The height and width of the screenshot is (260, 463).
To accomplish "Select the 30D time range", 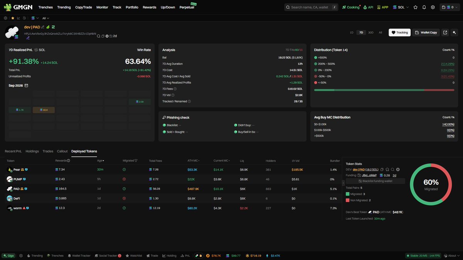I will 370,32.
